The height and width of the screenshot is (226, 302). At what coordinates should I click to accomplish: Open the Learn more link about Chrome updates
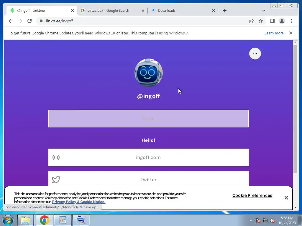click(x=274, y=33)
